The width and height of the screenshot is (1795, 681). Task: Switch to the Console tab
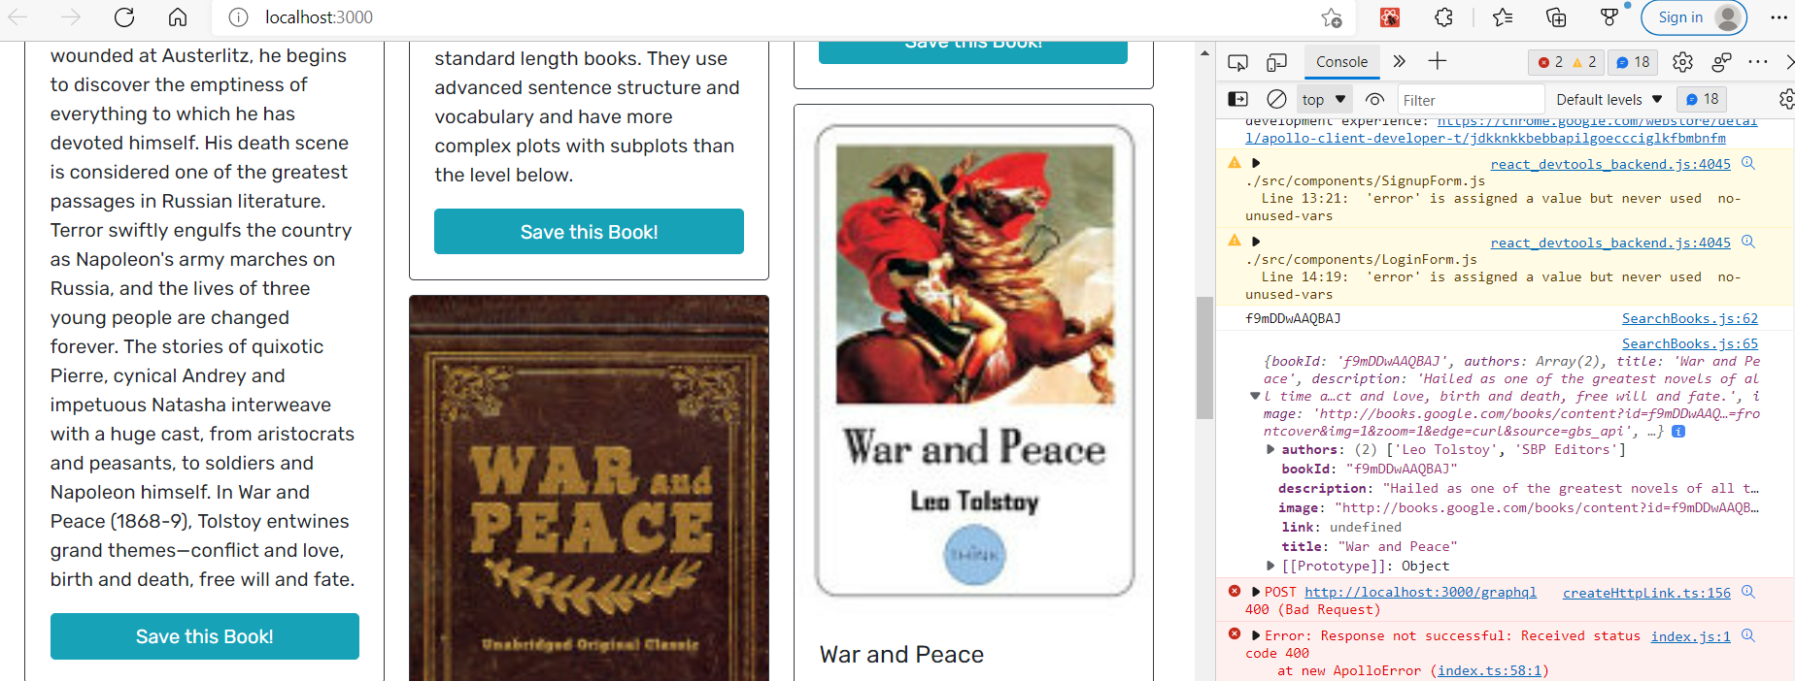click(x=1341, y=62)
